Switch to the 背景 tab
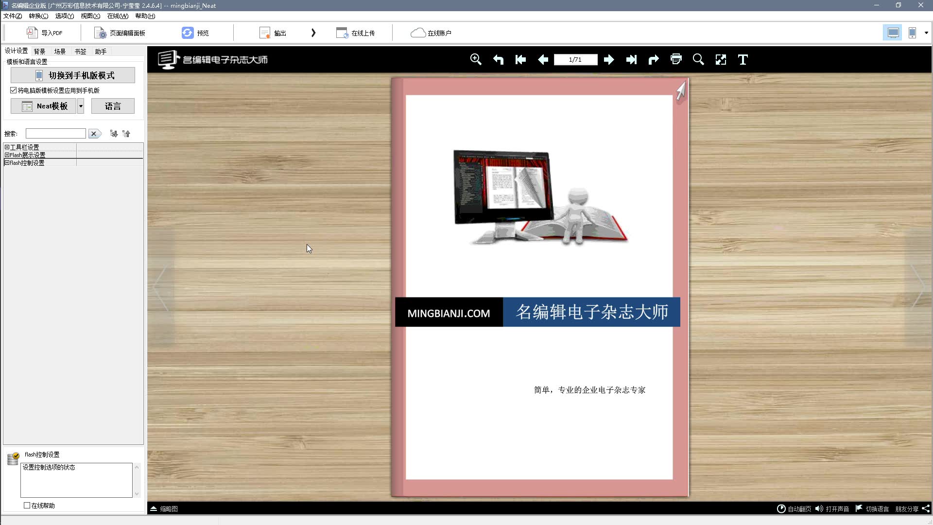Viewport: 933px width, 525px height. click(x=39, y=51)
